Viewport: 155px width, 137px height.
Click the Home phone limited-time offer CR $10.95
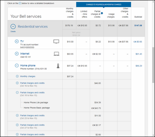pyautogui.click(x=82, y=66)
